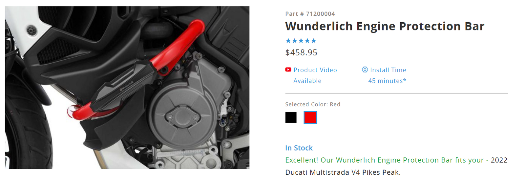Click the gear icon beside Install Time
Viewport: 525px width, 179px height.
click(x=365, y=70)
